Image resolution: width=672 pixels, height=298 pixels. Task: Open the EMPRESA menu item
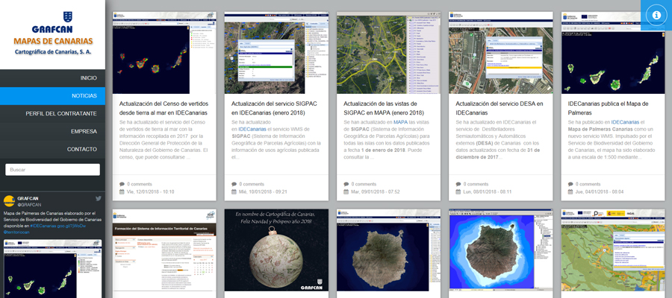click(52, 131)
